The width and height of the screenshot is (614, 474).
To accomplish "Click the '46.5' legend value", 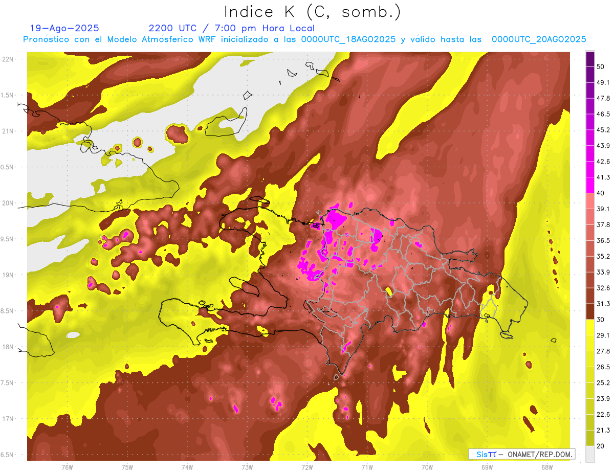I will click(603, 114).
